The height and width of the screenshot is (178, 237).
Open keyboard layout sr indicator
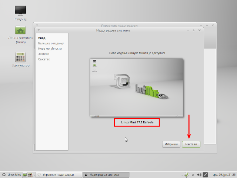click(193, 175)
